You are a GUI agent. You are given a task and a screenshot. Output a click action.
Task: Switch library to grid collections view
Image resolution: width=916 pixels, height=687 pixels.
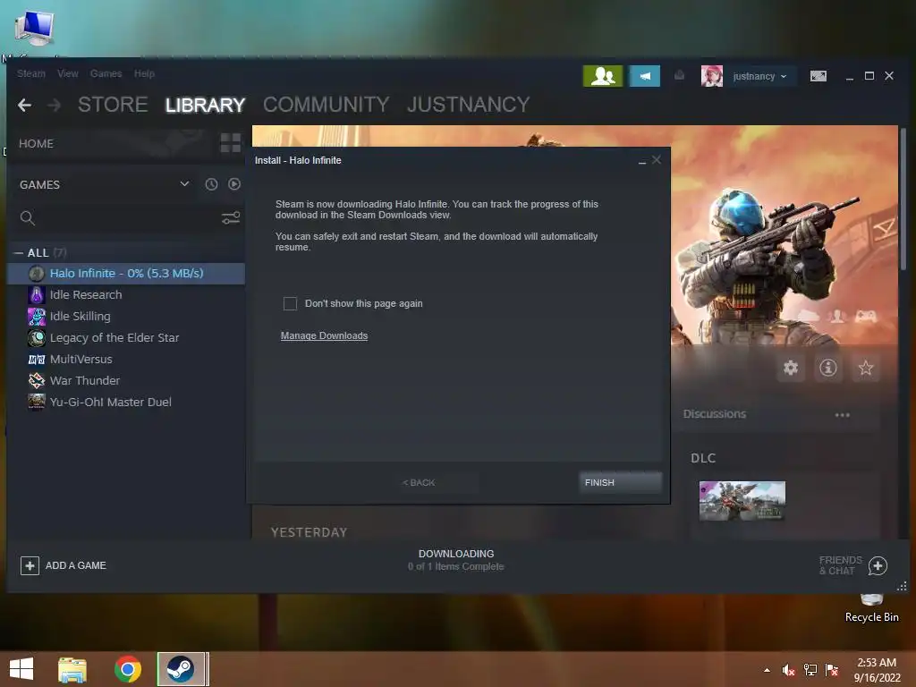(x=230, y=142)
